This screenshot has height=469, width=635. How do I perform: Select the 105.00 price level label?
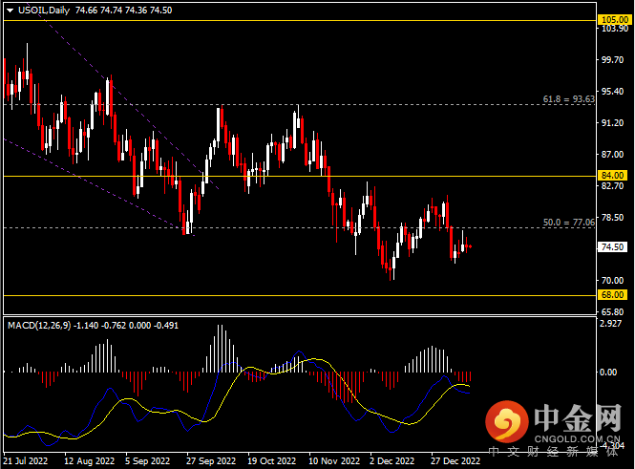pos(611,19)
